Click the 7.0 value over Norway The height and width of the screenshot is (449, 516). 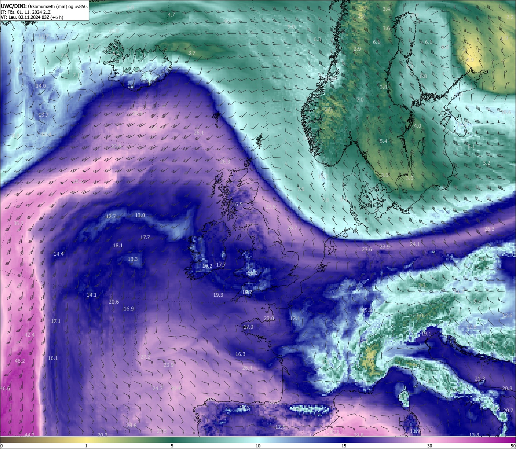[x=360, y=100]
